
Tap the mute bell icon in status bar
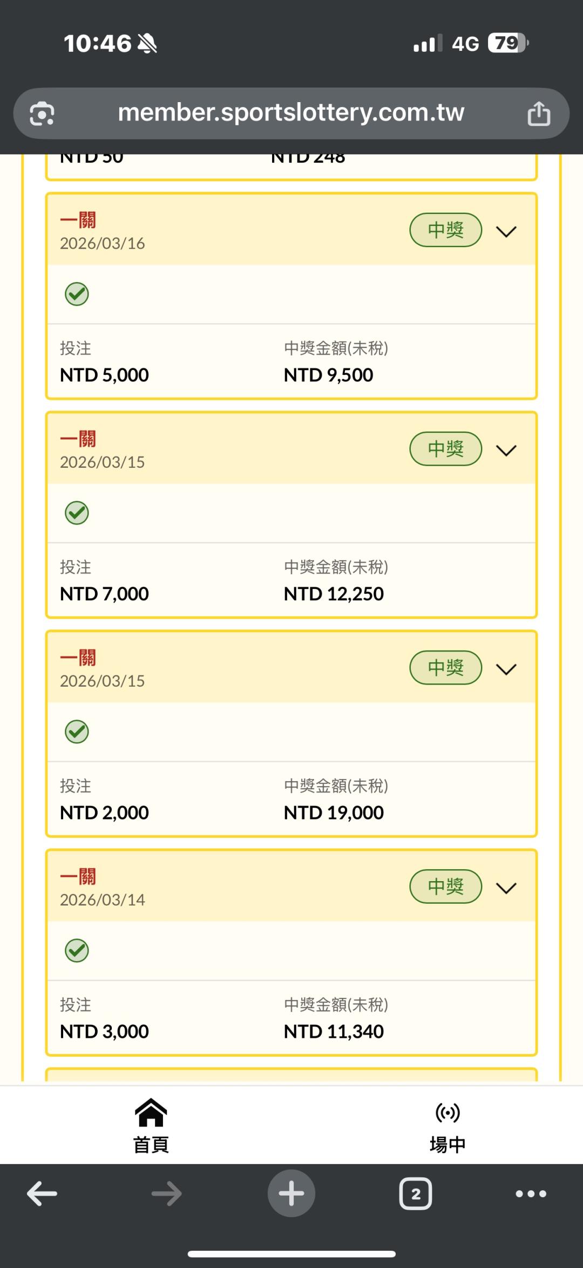point(147,43)
